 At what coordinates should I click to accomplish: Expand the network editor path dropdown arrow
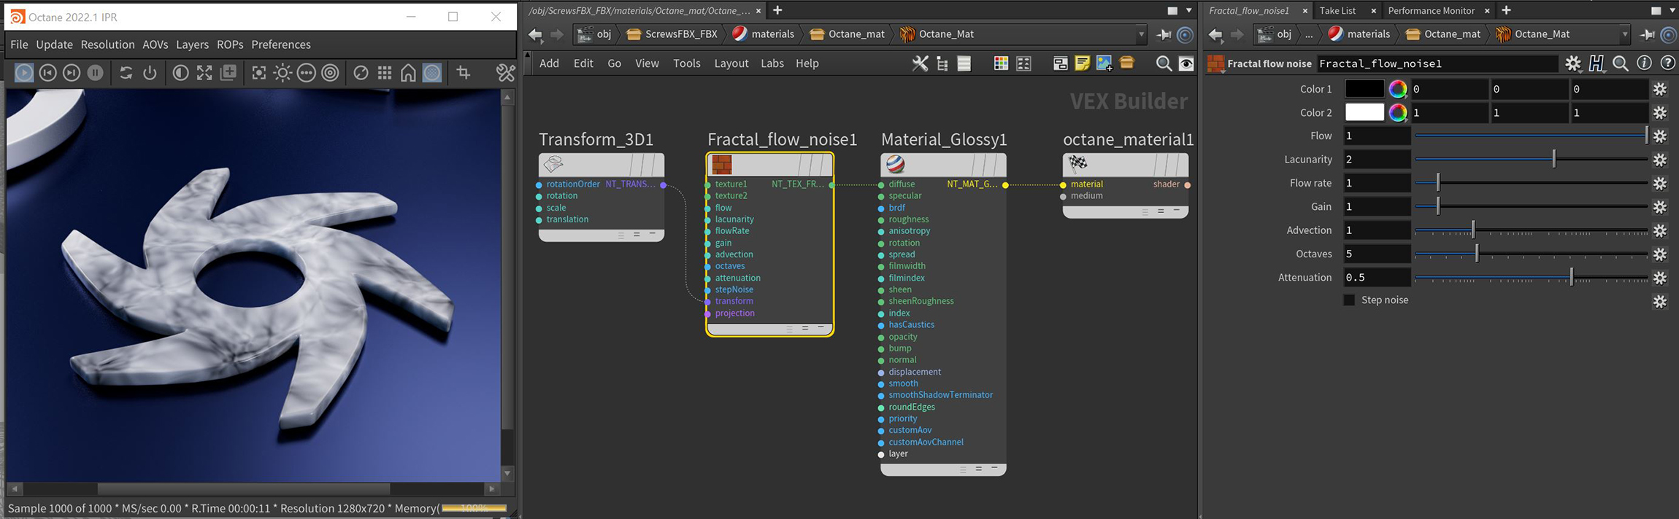point(1141,34)
